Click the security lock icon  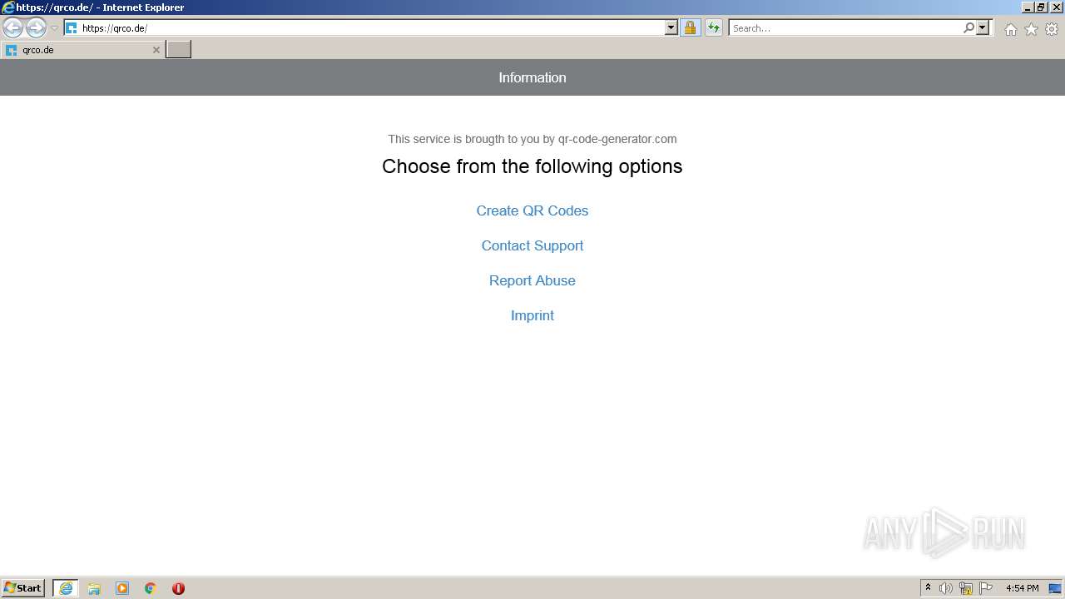[x=690, y=27]
